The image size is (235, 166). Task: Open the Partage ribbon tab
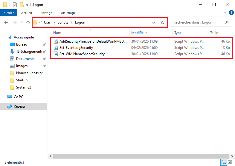pyautogui.click(x=46, y=13)
